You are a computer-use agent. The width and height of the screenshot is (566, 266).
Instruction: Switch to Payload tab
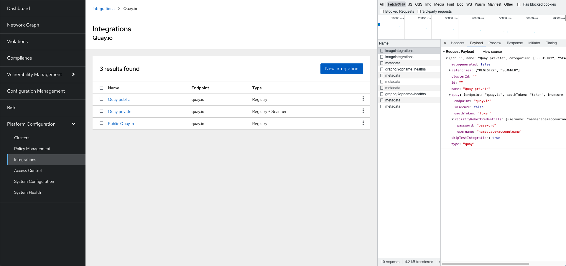[476, 43]
